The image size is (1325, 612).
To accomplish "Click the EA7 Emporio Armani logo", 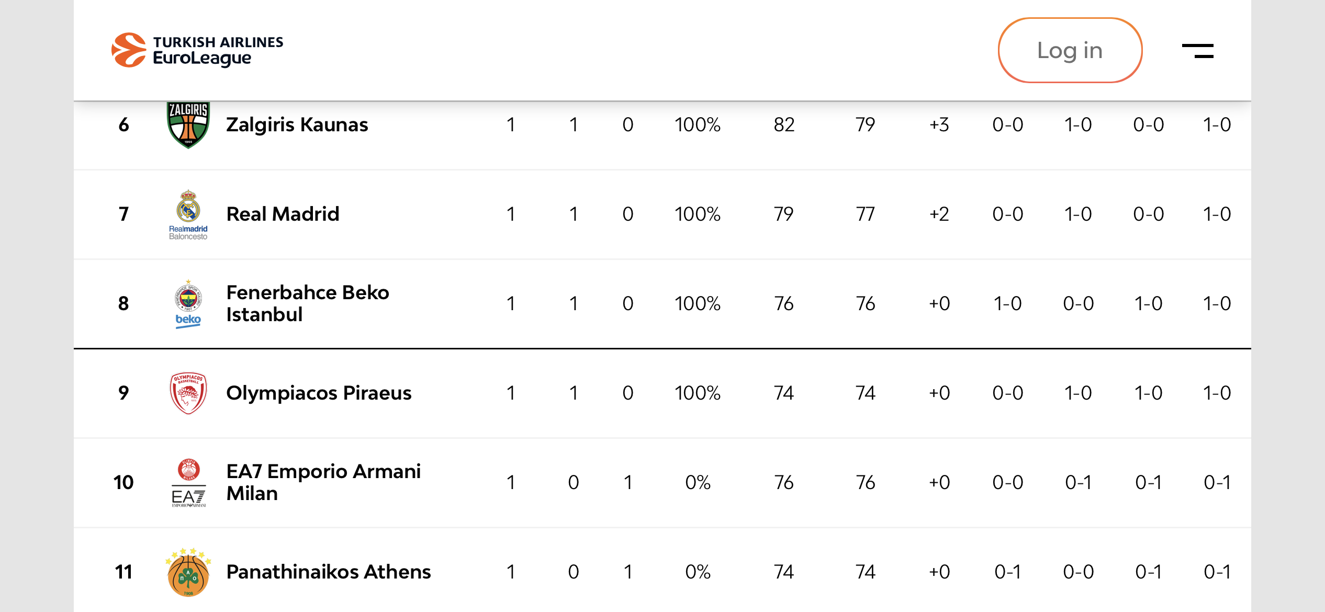I will tap(188, 482).
